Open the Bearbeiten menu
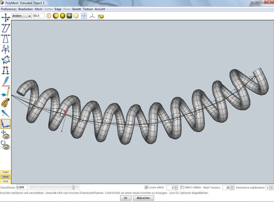274x202 pixels. [26, 9]
